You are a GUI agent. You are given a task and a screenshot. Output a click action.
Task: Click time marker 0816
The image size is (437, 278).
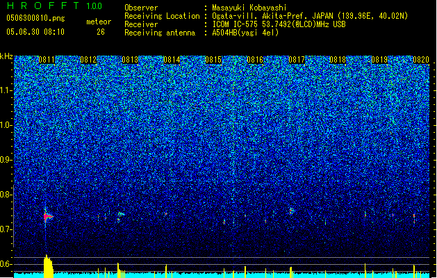(x=255, y=60)
